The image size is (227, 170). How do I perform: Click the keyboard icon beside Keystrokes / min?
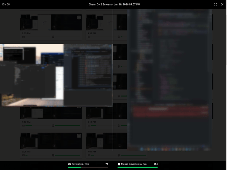tap(69, 164)
